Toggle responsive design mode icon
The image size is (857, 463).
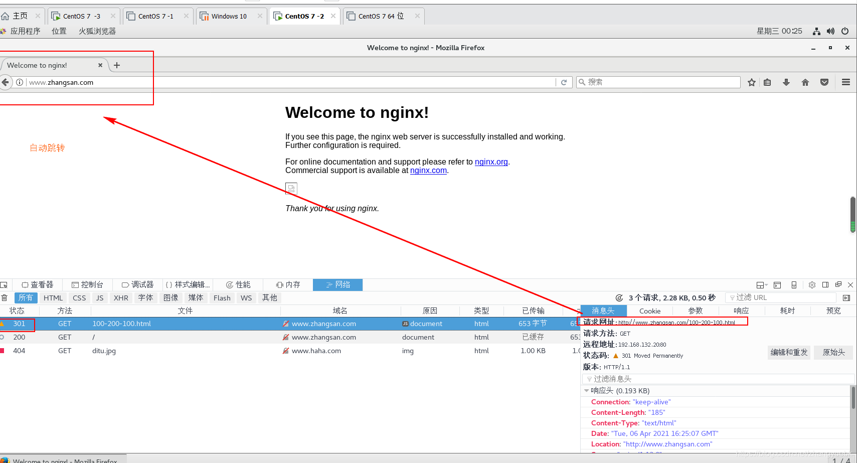point(794,285)
